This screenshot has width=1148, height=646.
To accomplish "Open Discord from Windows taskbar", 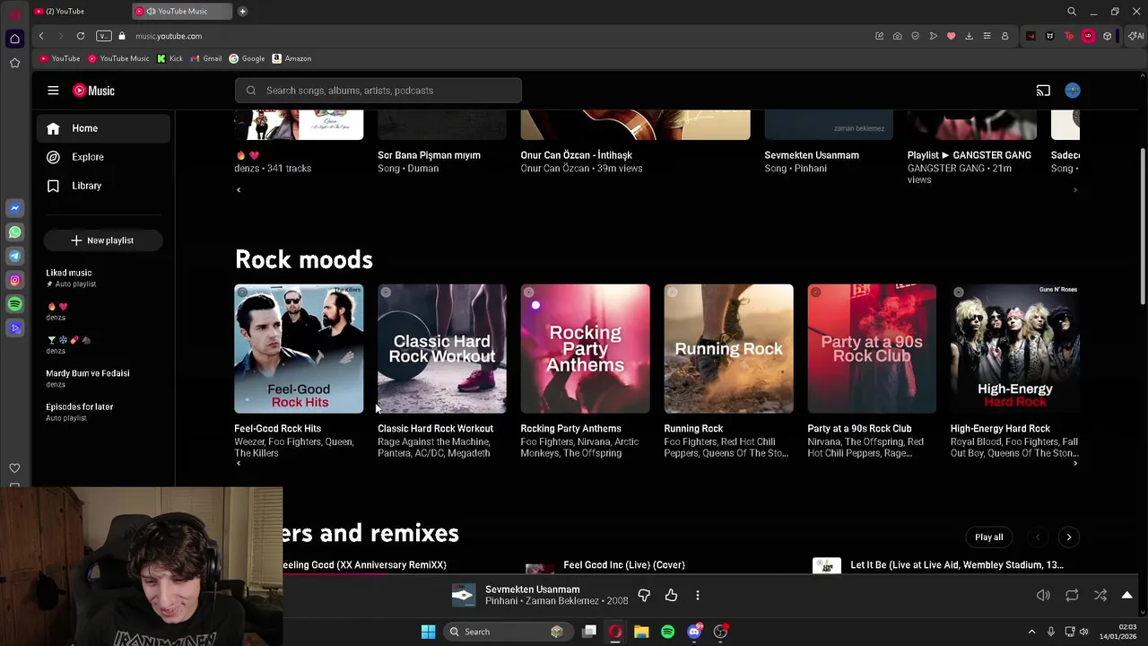I will (x=694, y=632).
